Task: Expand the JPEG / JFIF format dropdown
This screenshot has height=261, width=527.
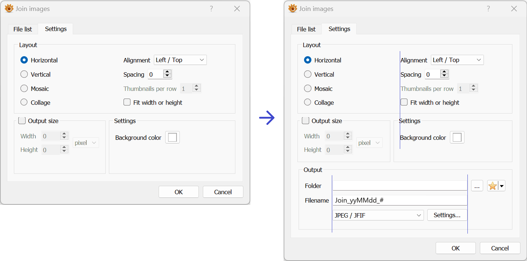Action: click(419, 215)
